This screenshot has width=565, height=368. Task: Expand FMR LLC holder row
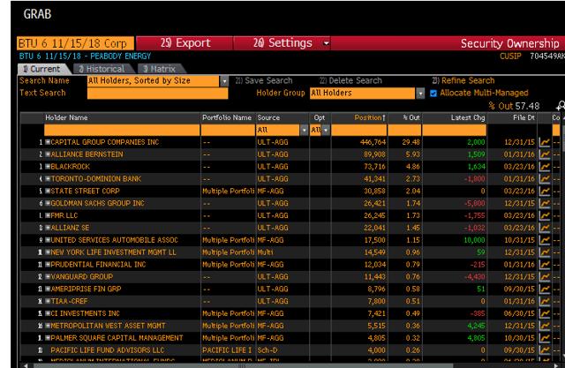pyautogui.click(x=48, y=215)
